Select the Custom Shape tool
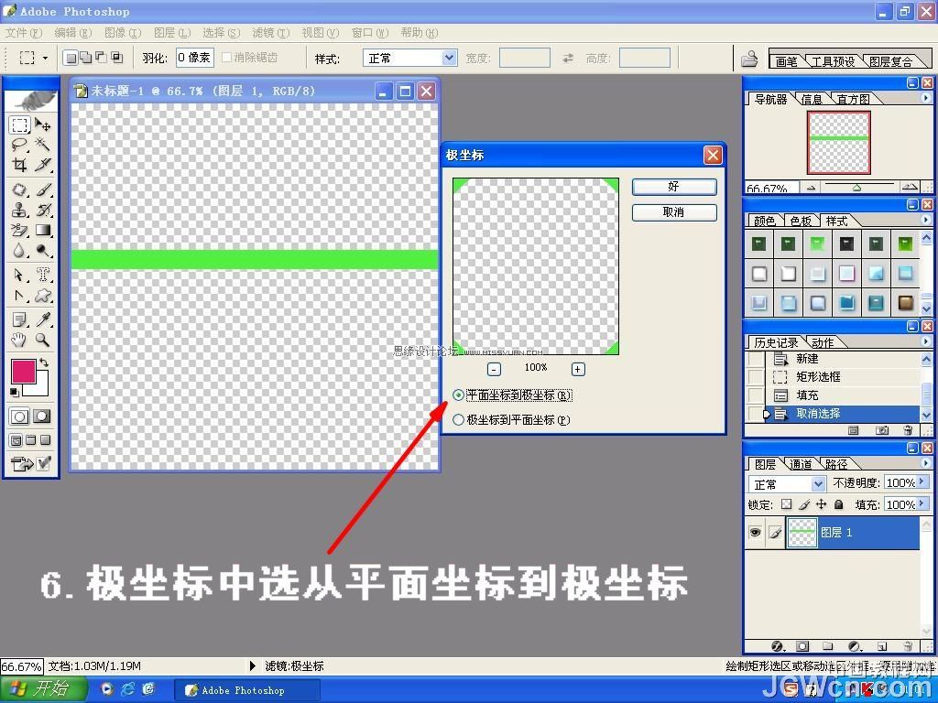 [42, 296]
